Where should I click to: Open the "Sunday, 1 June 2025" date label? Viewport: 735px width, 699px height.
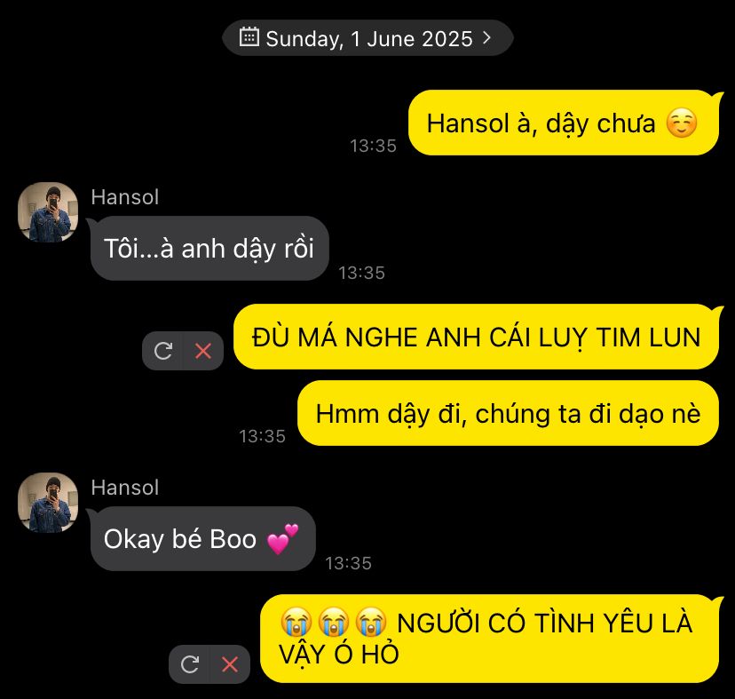point(369,38)
